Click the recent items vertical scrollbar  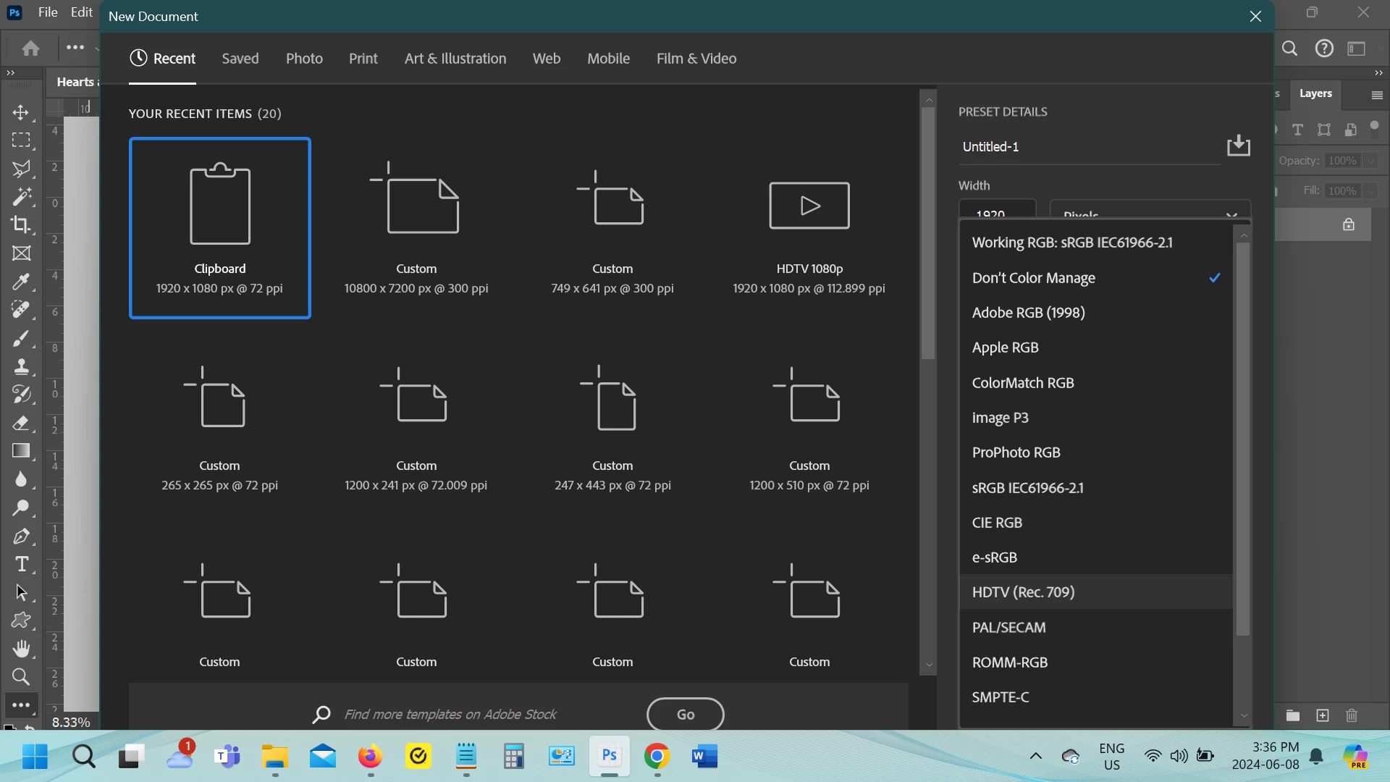[x=928, y=233]
